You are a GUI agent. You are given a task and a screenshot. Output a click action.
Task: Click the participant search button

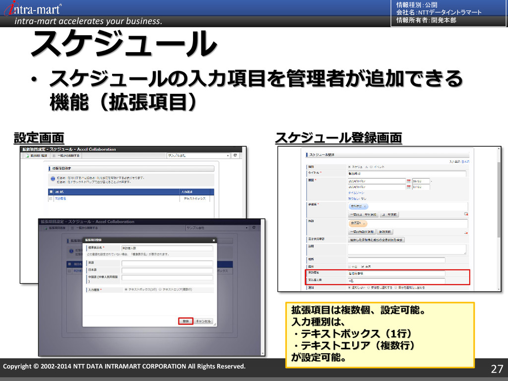click(x=389, y=214)
